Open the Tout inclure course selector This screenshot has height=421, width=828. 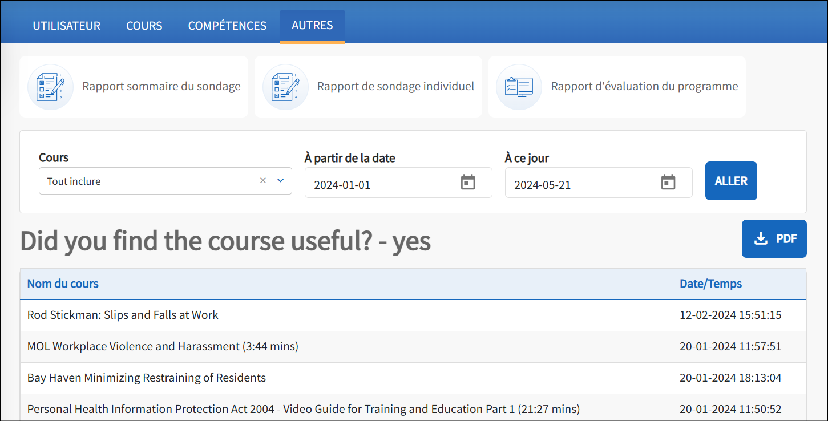click(x=143, y=180)
